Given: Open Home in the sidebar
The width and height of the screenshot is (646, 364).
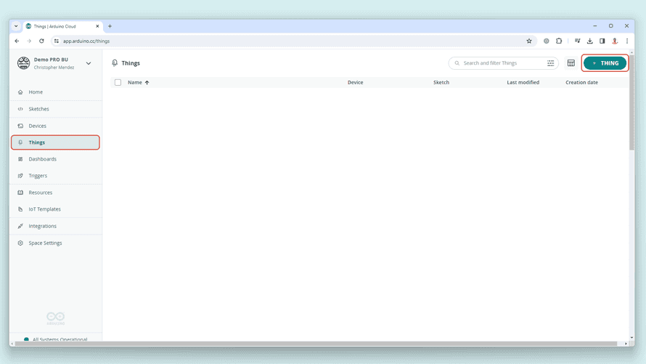Looking at the screenshot, I should [36, 92].
